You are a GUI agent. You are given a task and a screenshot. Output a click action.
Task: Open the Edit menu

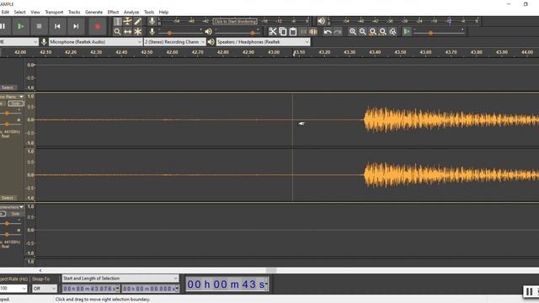click(x=5, y=12)
